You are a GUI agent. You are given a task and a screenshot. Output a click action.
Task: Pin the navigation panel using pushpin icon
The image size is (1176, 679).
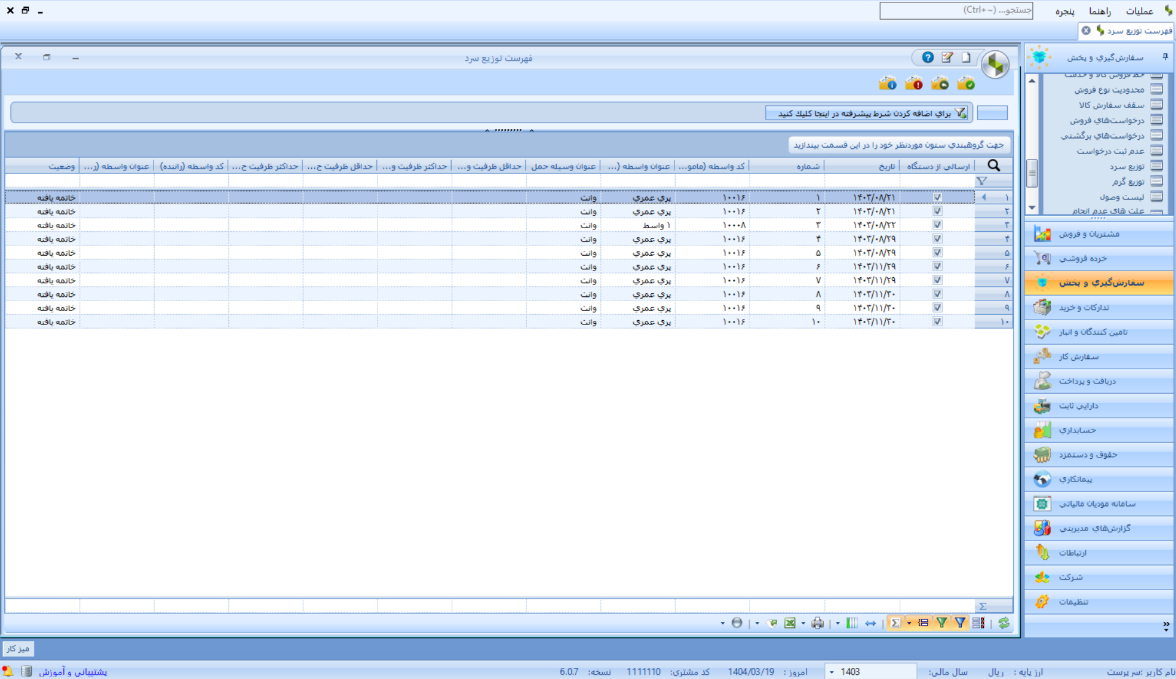click(x=1165, y=57)
